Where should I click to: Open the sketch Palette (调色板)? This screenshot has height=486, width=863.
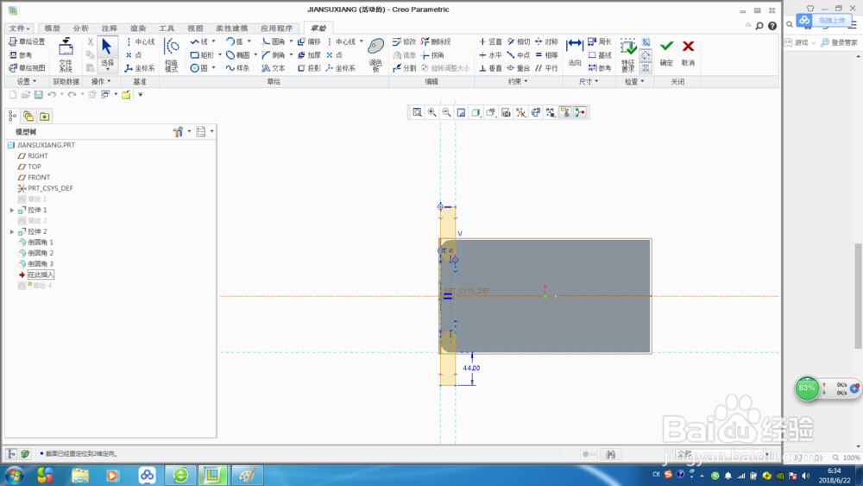[376, 55]
